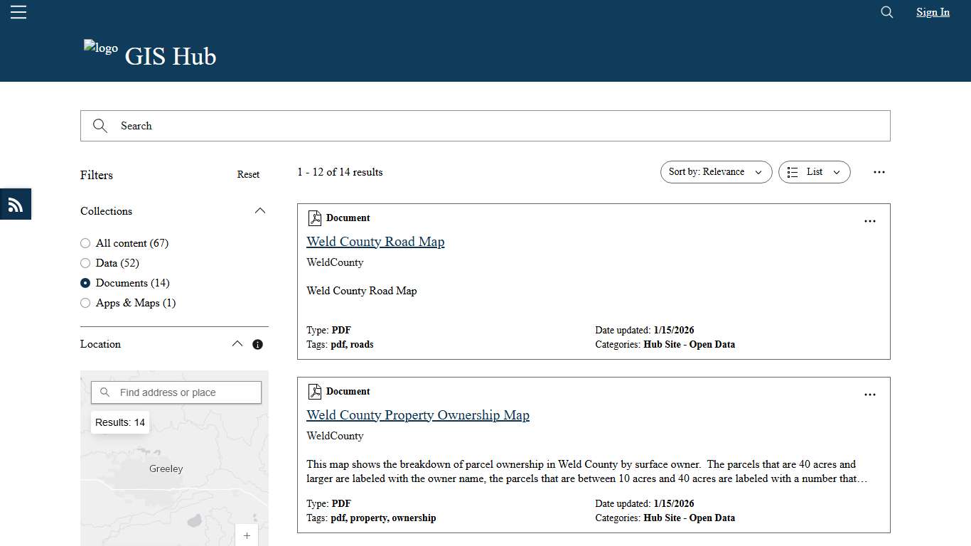Screen dimensions: 971x546
Task: Open the RSS feed panel on the left
Action: click(15, 204)
